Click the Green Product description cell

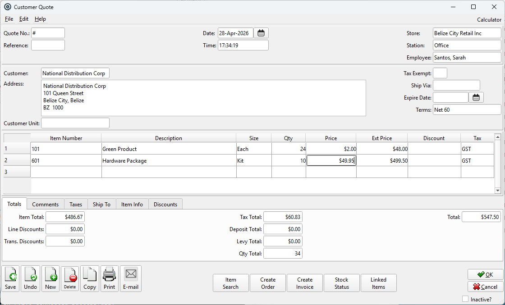point(169,149)
